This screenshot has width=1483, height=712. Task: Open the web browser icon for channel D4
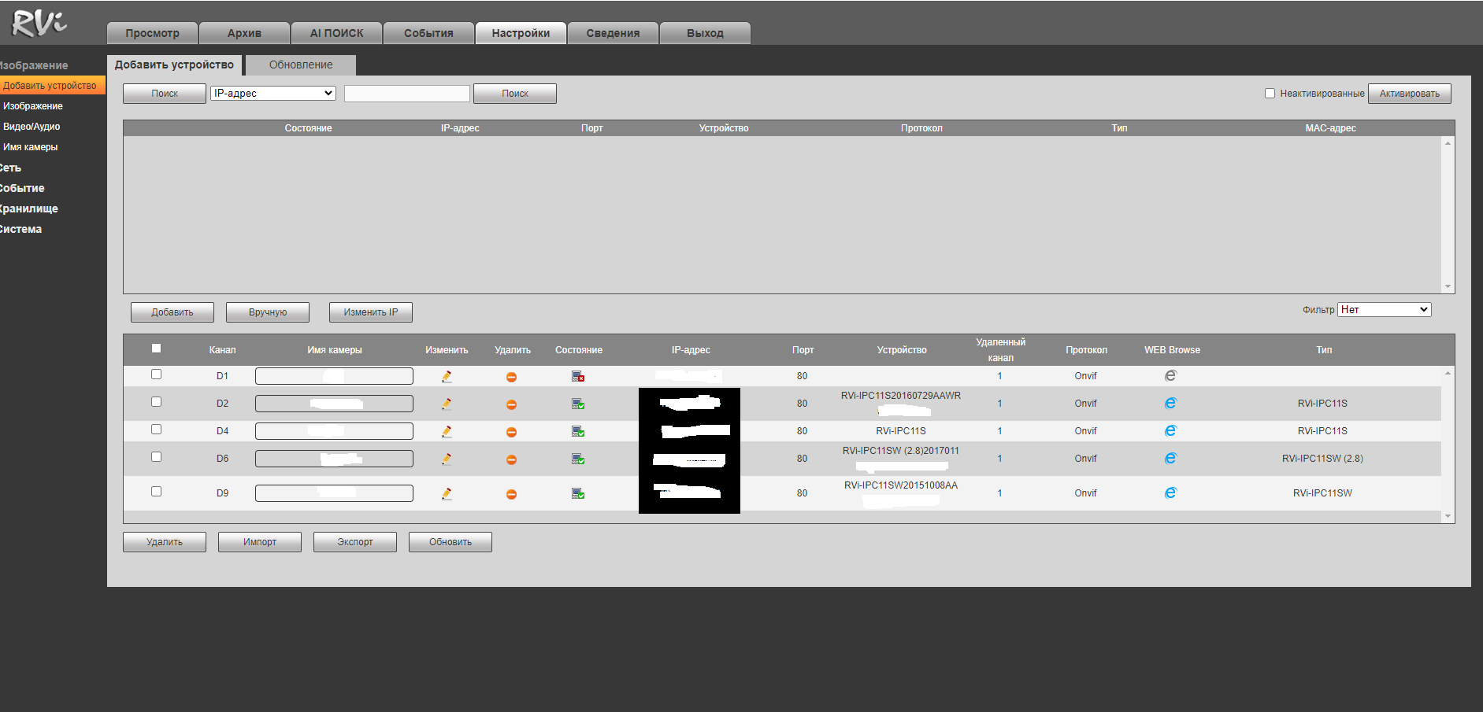pos(1170,430)
